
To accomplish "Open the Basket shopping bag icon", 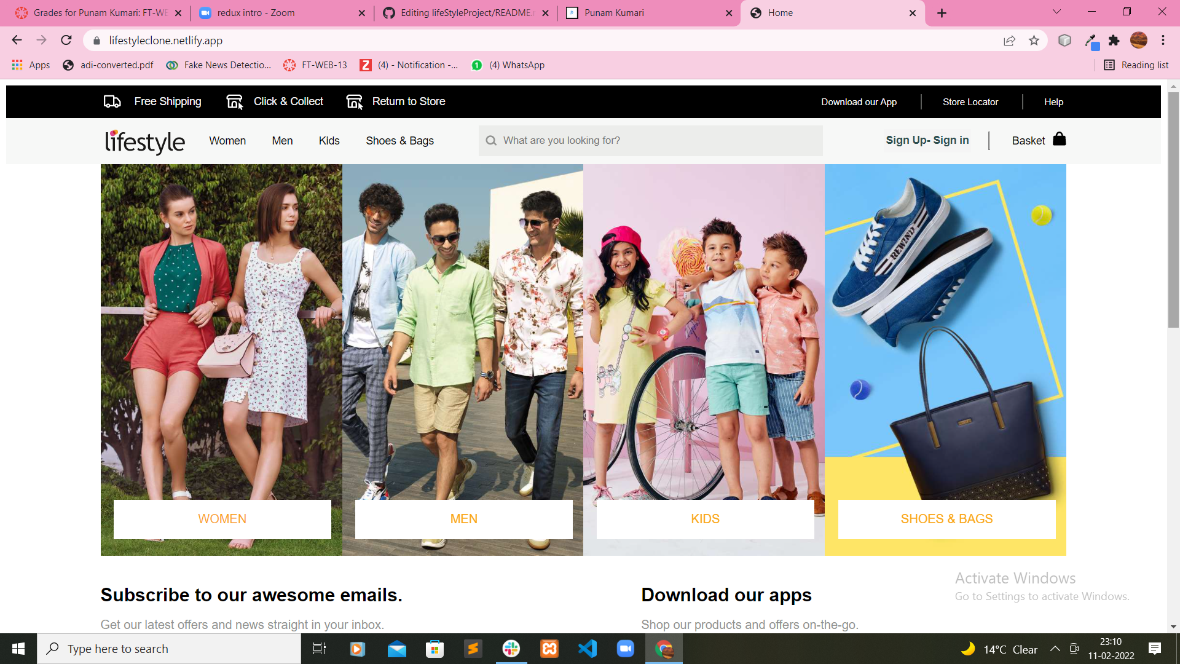I will [1060, 140].
